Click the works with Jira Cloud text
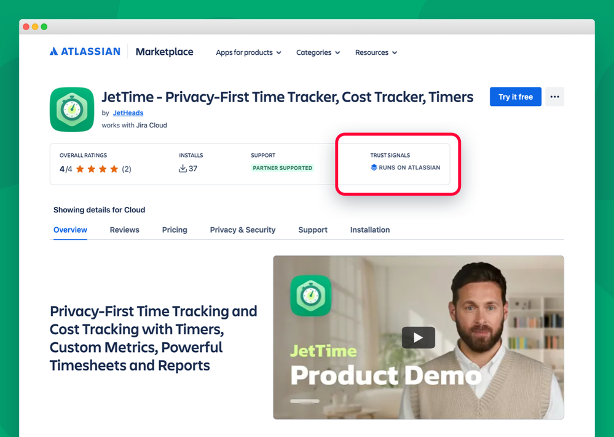The image size is (614, 437). click(x=135, y=125)
